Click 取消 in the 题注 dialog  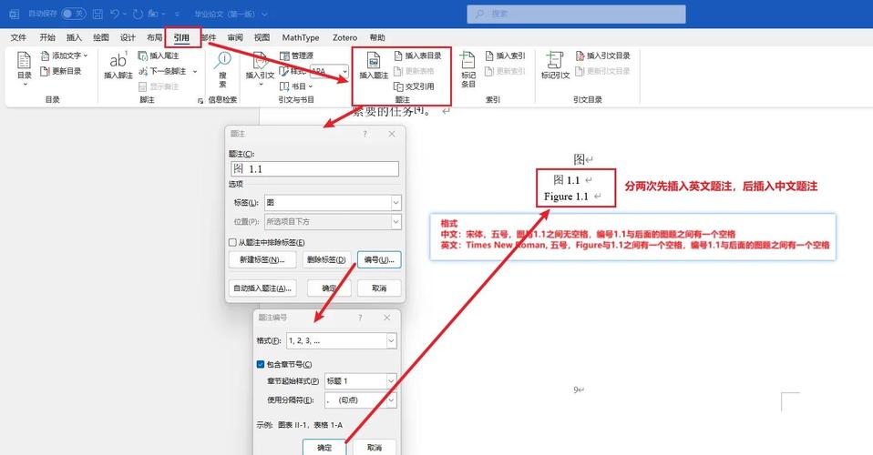[379, 288]
